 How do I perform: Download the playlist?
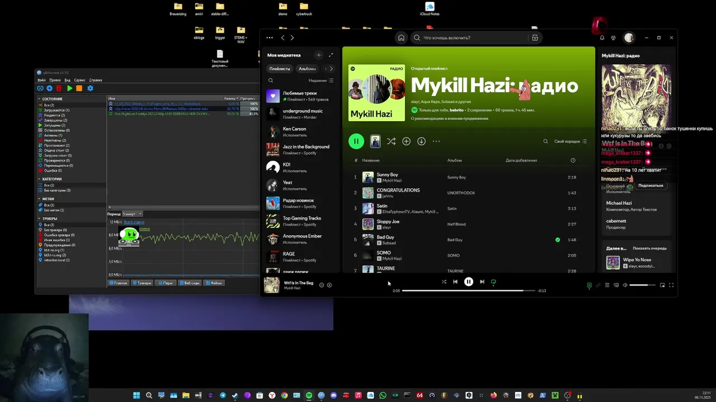click(x=421, y=141)
